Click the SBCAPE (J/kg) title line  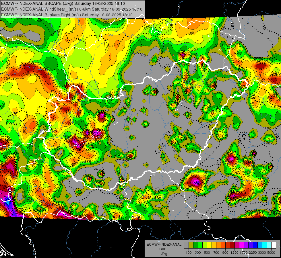[x=63, y=3]
